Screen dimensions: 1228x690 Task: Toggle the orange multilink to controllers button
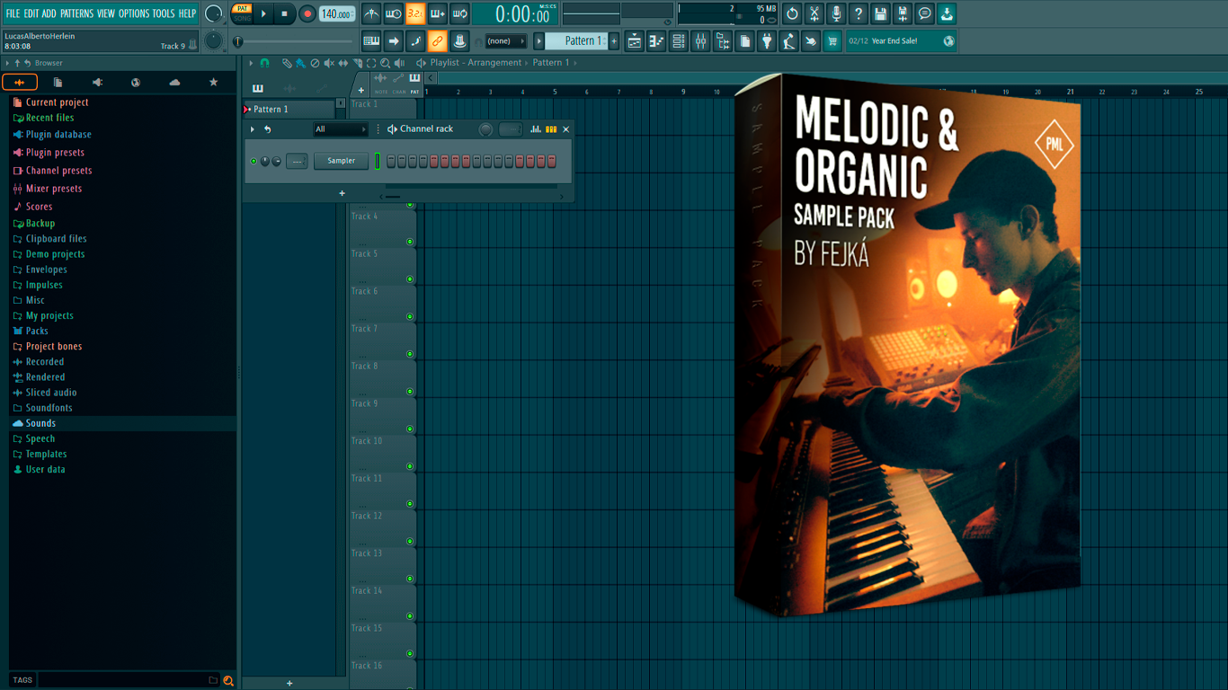437,40
